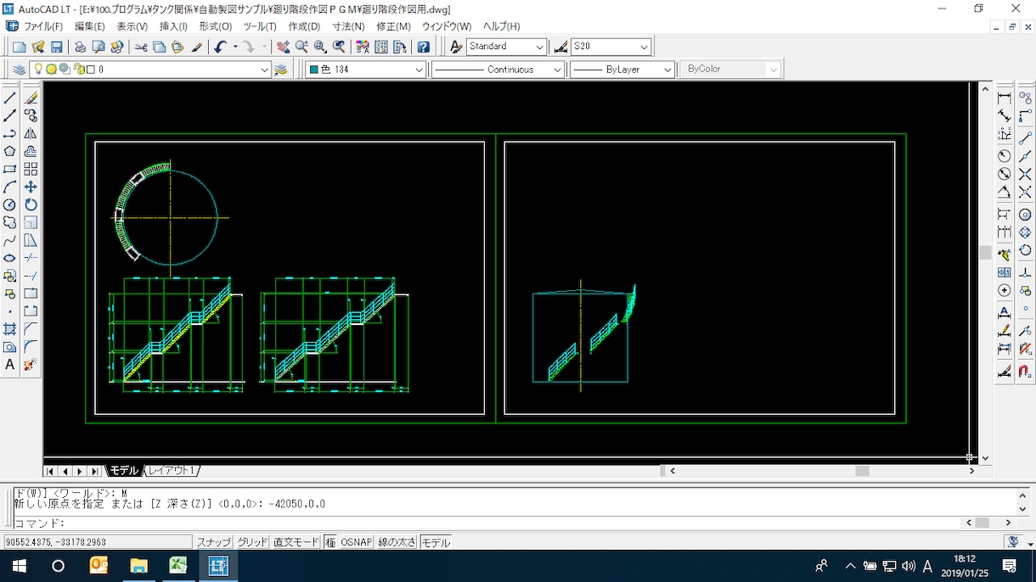Image resolution: width=1036 pixels, height=582 pixels.
Task: Select the Multiline Text tool
Action: coord(10,365)
